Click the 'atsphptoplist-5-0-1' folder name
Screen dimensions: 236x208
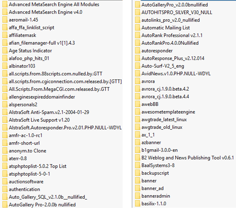click(29, 174)
